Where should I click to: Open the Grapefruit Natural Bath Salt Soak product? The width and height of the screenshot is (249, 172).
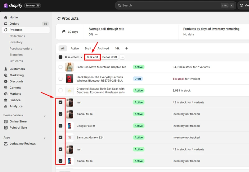[101, 90]
